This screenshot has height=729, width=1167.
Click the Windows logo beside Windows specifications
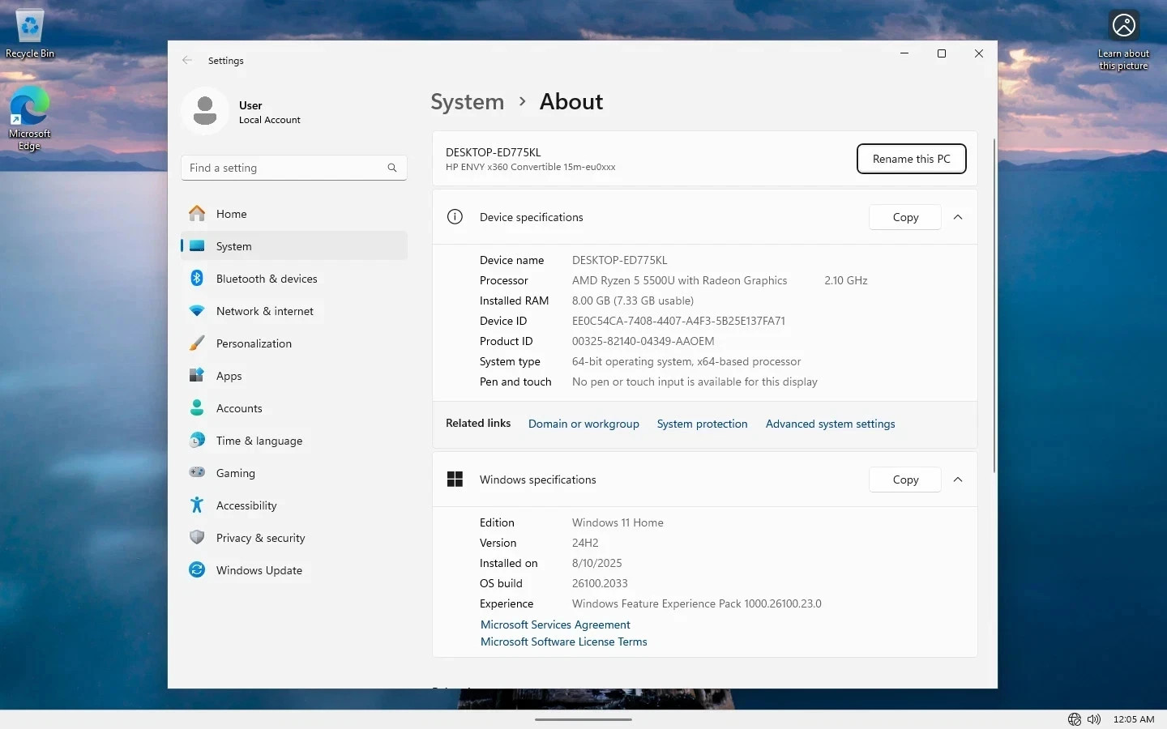(455, 480)
